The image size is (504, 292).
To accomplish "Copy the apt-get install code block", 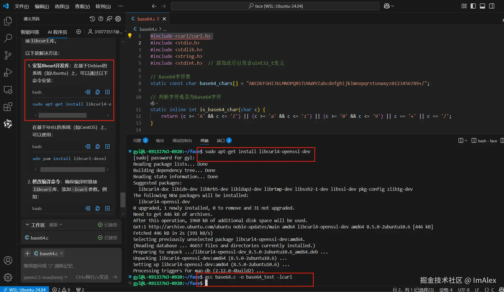I will [x=98, y=92].
